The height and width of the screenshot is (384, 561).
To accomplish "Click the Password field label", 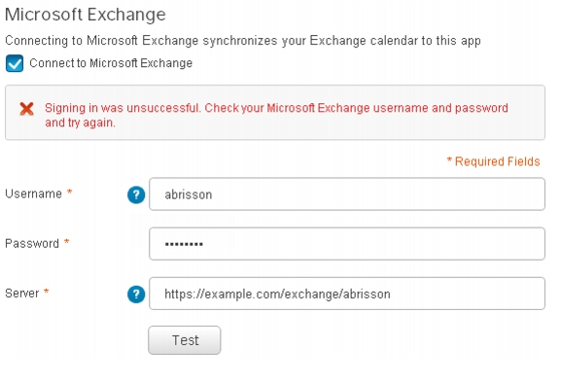I will click(x=32, y=243).
